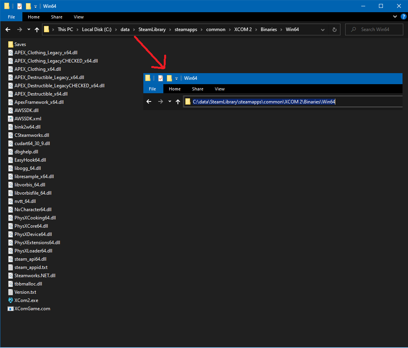408x348 pixels.
Task: Click the data breadcrumb segment
Action: click(125, 29)
